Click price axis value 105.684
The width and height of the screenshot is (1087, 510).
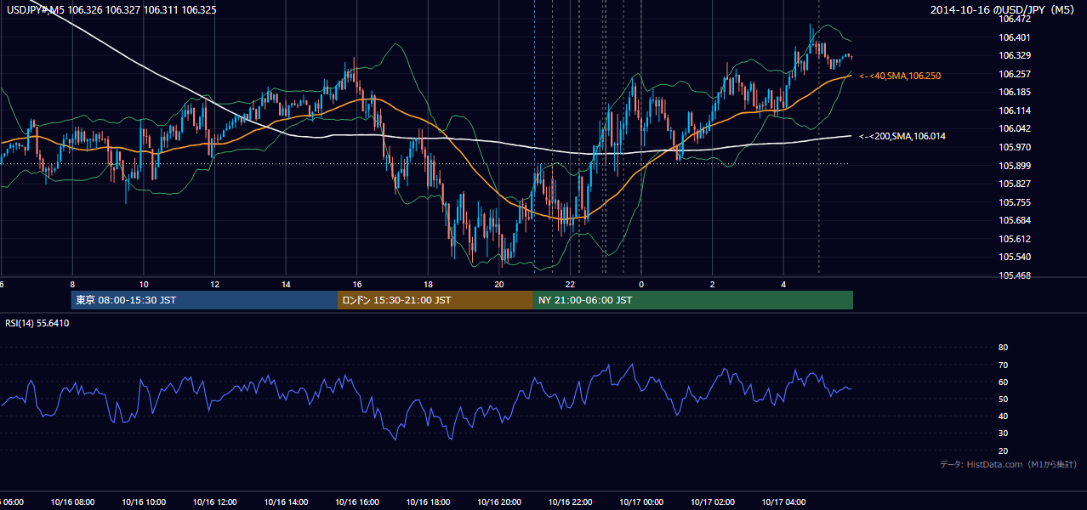[x=1015, y=221]
